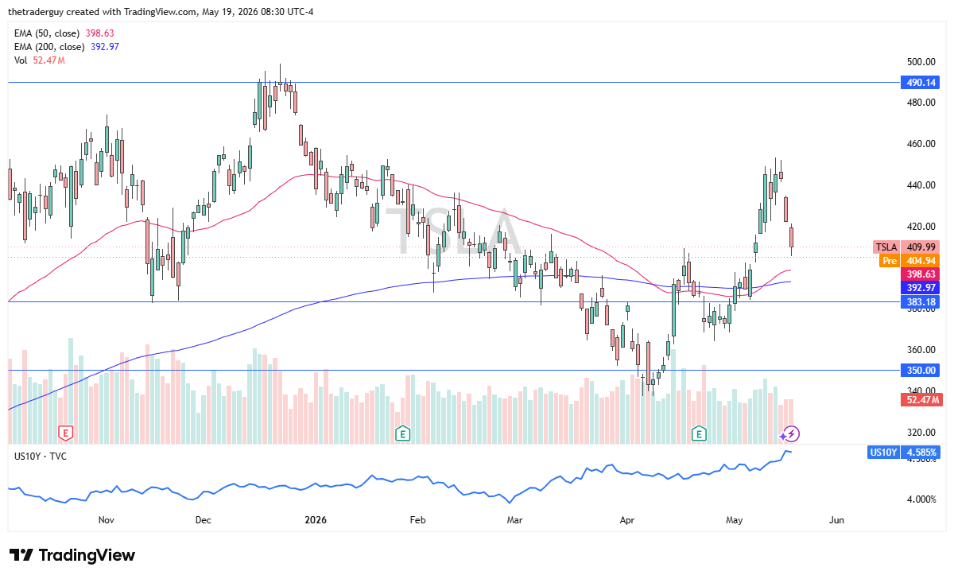Click the Jun label on time axis
Screen dimensions: 954x579
point(836,520)
